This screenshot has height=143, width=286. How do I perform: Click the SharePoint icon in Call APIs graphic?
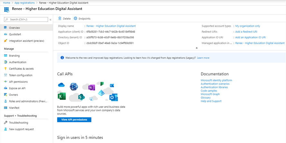[81, 97]
